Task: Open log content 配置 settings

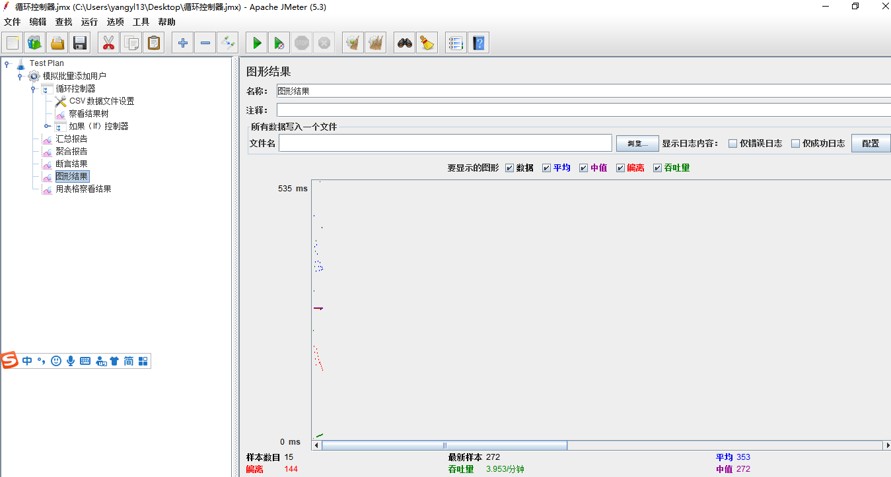Action: click(872, 143)
